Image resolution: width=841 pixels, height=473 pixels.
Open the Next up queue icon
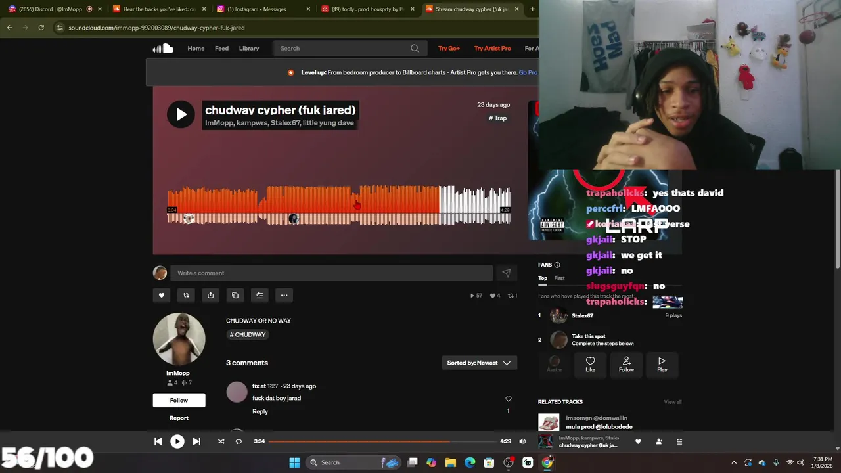(679, 441)
